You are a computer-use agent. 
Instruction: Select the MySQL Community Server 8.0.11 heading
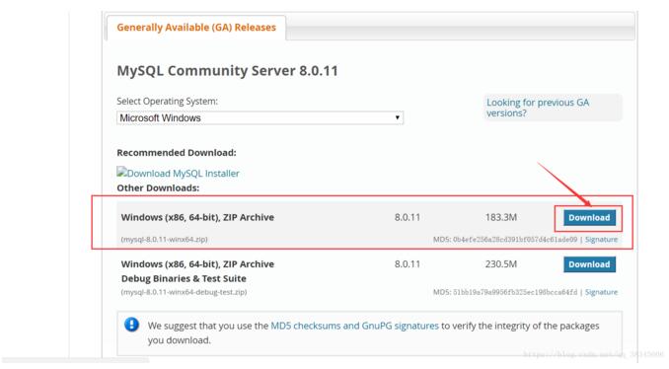coord(227,70)
